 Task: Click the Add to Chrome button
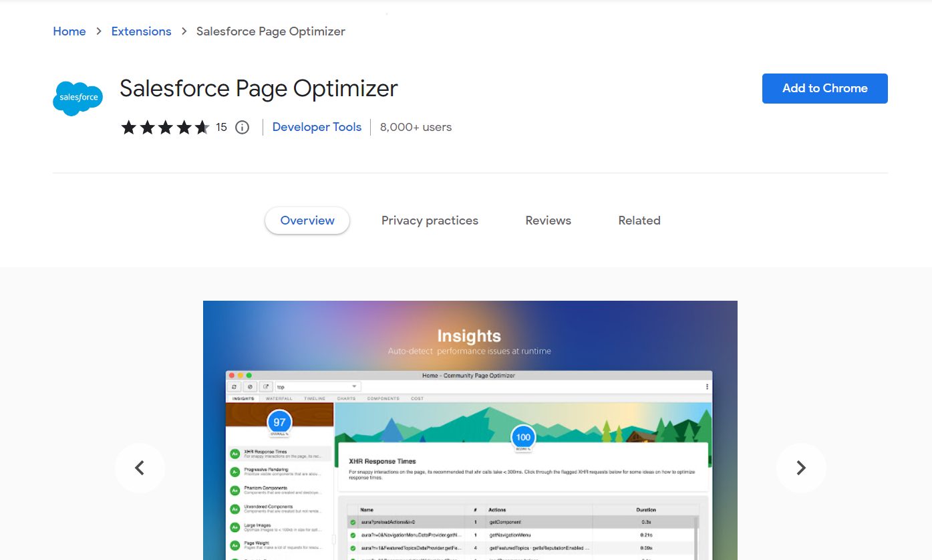[x=824, y=88]
